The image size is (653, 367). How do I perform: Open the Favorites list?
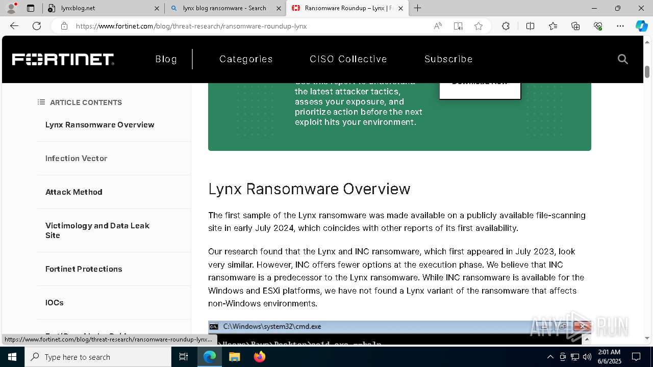(553, 26)
